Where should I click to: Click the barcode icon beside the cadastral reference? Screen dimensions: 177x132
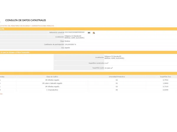pos(89,33)
